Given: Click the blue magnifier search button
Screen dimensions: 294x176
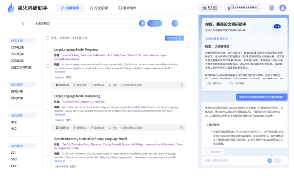Looking at the screenshot, I should click(155, 23).
